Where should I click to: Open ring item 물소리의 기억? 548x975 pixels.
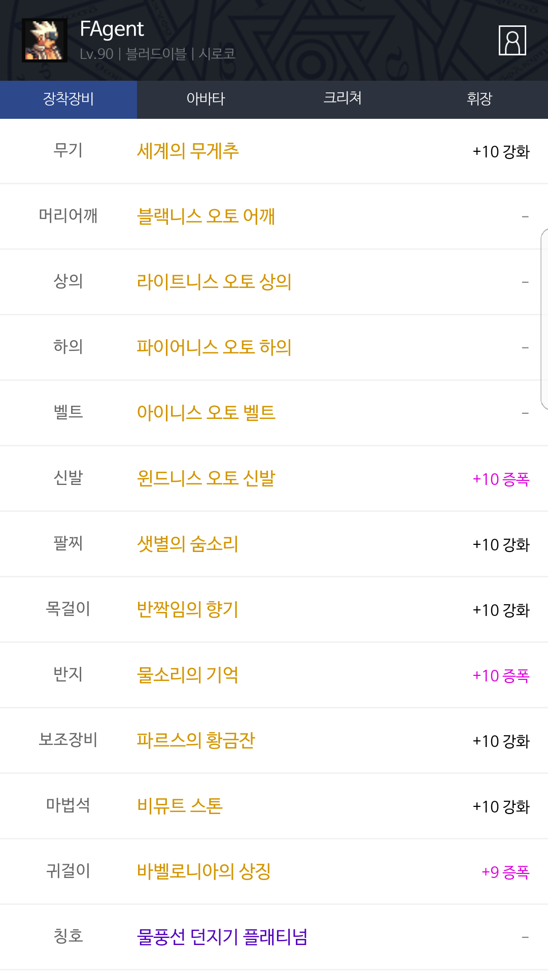187,675
